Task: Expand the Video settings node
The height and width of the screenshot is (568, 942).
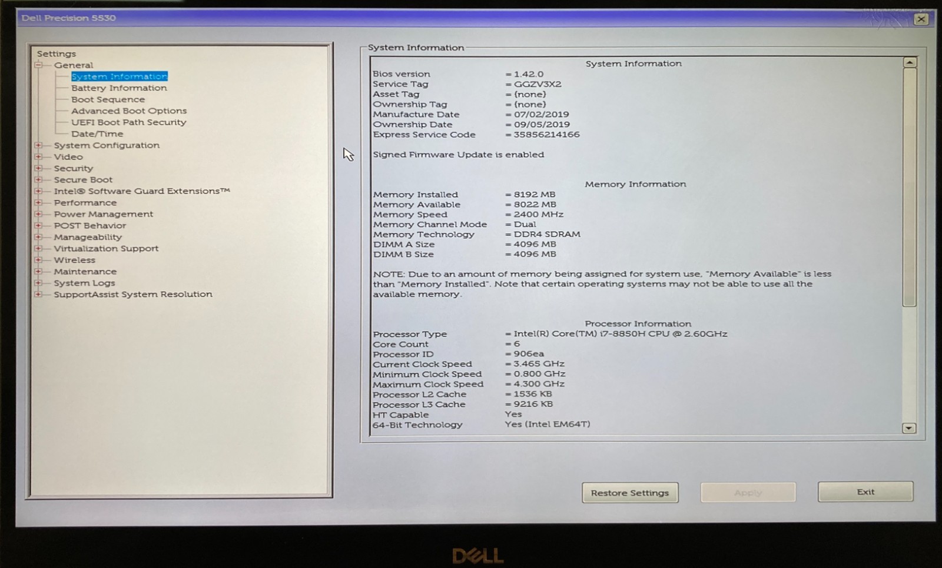Action: pyautogui.click(x=38, y=157)
